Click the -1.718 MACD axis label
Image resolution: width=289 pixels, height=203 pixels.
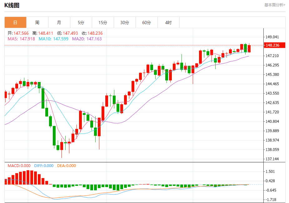click(x=271, y=200)
